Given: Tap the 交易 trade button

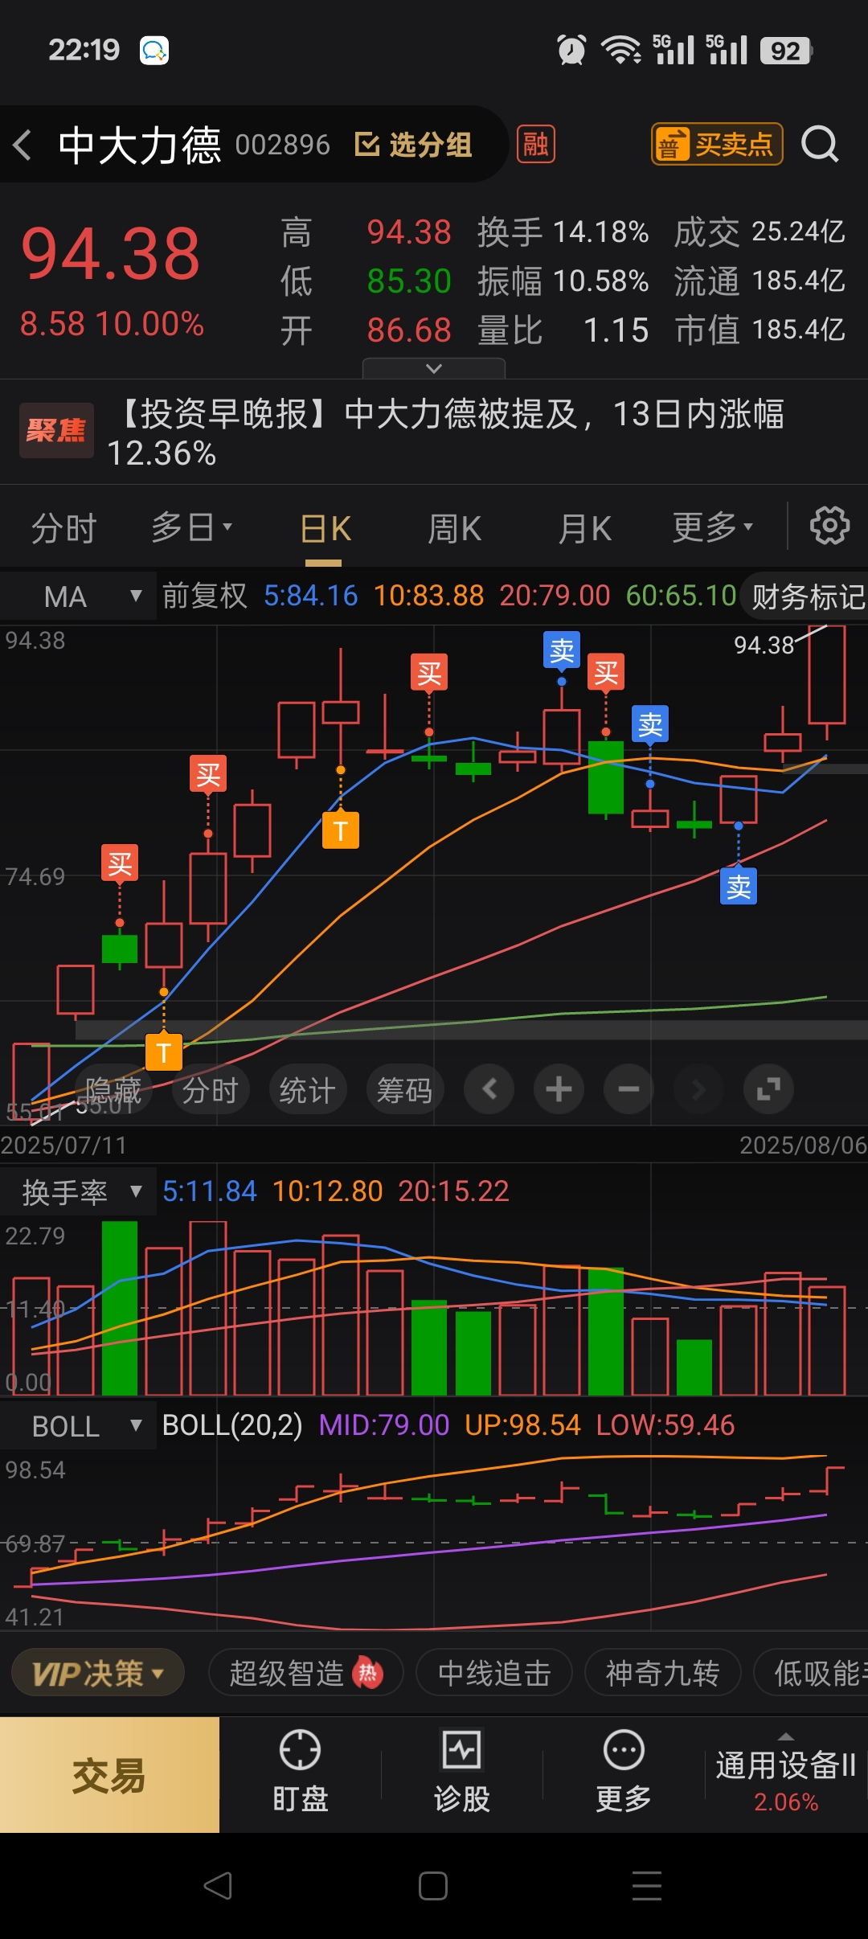Looking at the screenshot, I should (x=109, y=1775).
